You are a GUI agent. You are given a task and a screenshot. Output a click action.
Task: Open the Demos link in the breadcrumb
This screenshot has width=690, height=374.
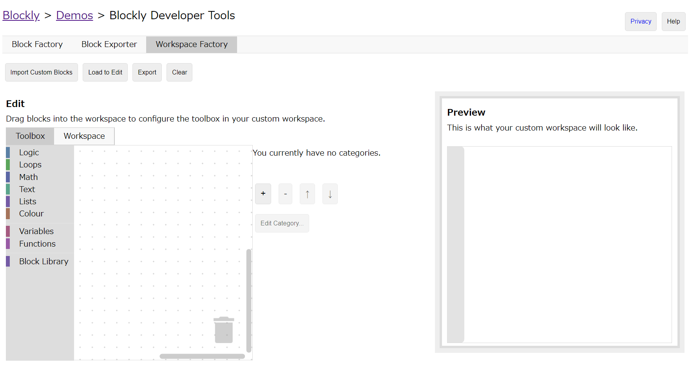coord(74,15)
